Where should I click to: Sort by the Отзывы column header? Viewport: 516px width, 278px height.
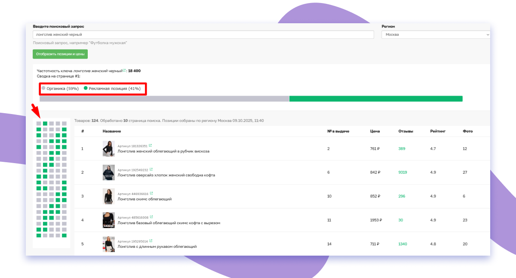(x=405, y=131)
